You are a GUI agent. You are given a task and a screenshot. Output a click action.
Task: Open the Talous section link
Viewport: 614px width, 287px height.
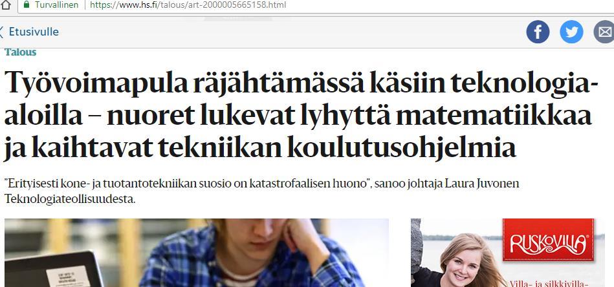click(20, 52)
